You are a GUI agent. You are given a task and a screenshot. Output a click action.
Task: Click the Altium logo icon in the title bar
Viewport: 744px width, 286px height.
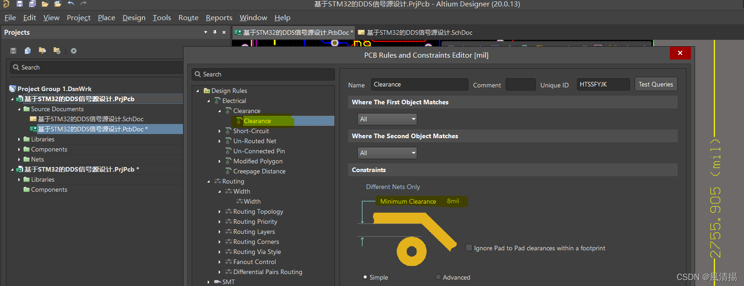click(x=6, y=4)
